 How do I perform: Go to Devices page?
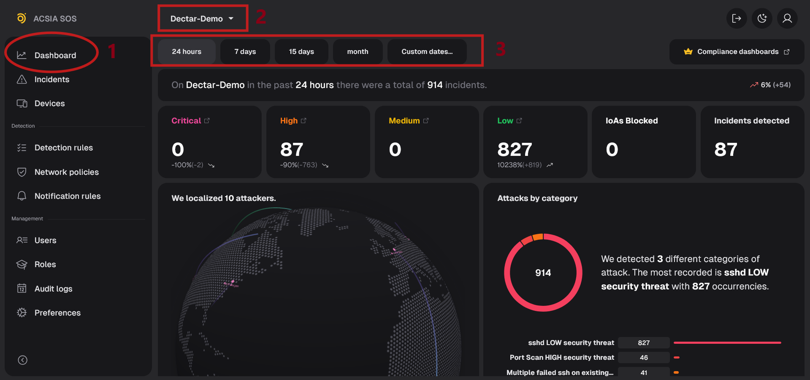(49, 103)
